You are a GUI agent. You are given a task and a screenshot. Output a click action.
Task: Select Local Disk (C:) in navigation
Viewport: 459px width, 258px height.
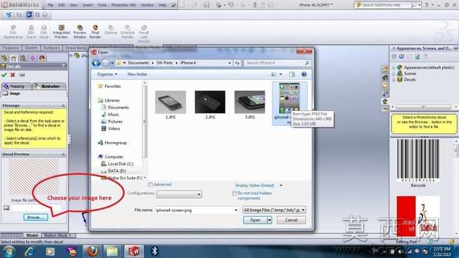pos(121,164)
